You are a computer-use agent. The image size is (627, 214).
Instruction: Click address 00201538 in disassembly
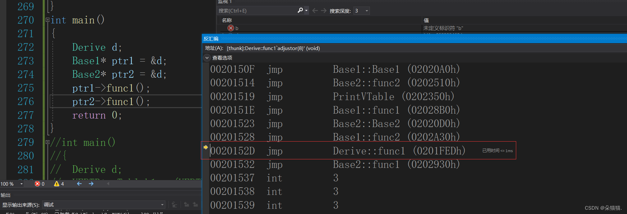point(232,191)
